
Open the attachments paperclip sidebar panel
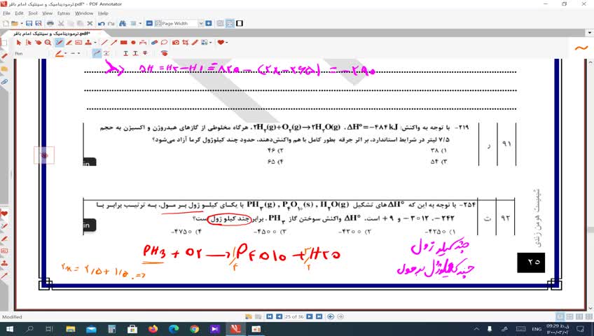(4, 81)
